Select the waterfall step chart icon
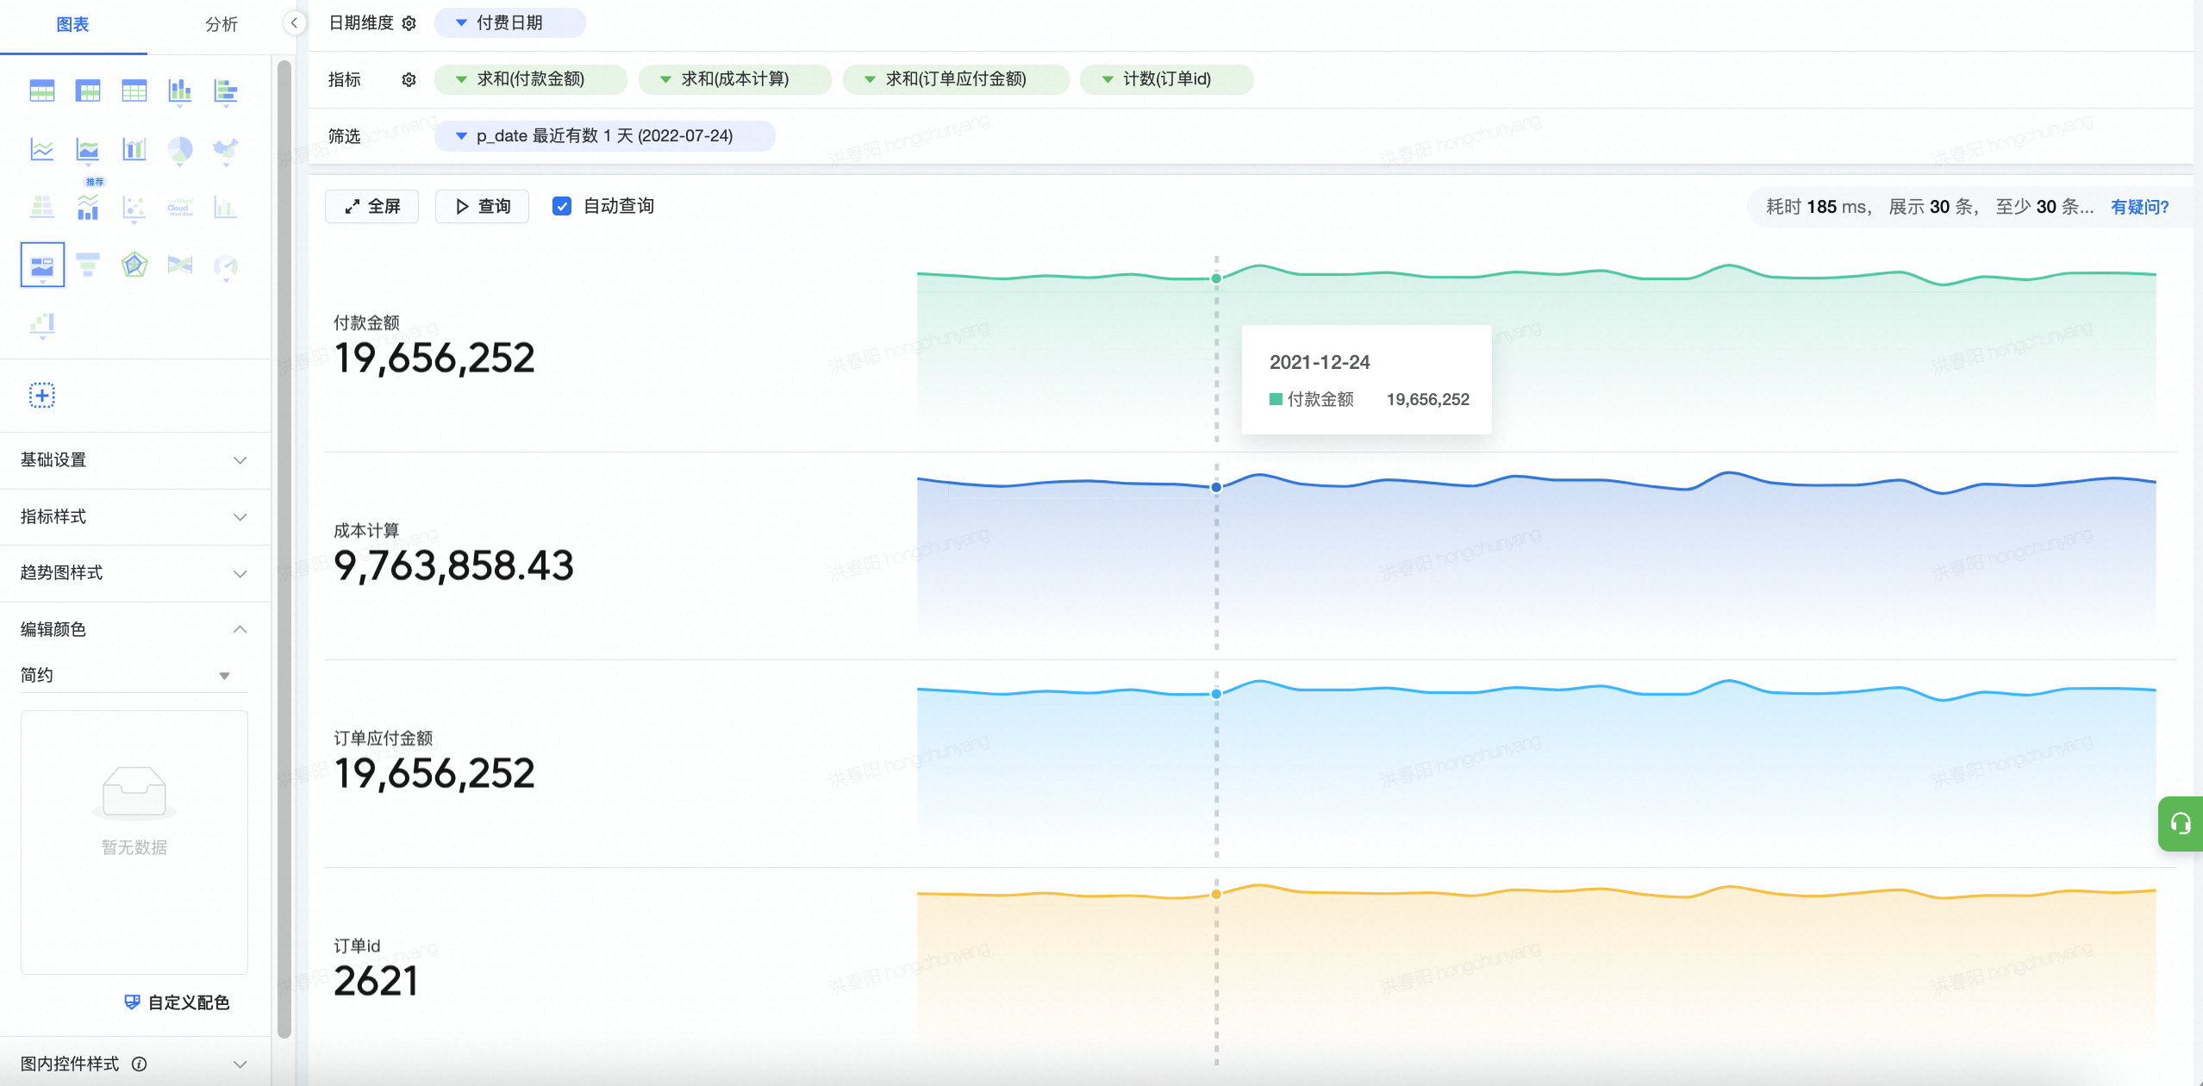The height and width of the screenshot is (1086, 2203). [x=41, y=324]
